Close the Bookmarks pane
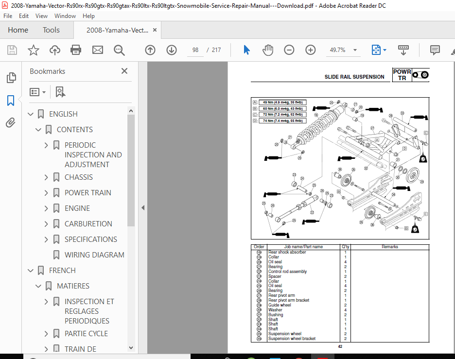The image size is (455, 359). 124,71
